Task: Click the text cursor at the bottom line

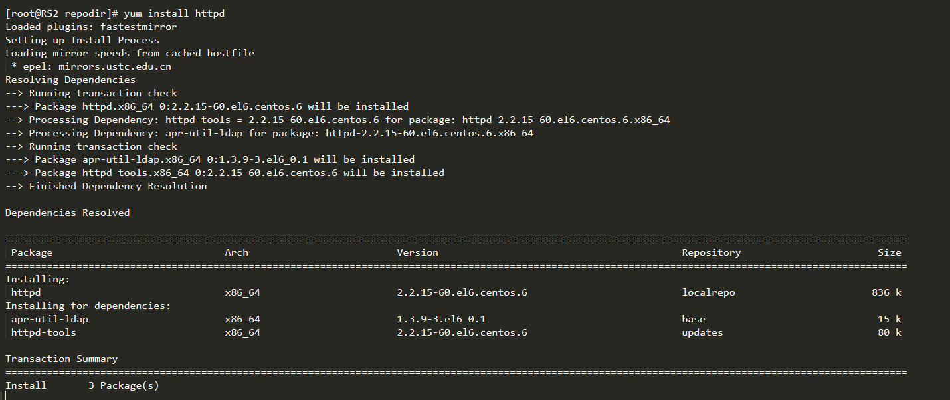Action: [x=5, y=395]
